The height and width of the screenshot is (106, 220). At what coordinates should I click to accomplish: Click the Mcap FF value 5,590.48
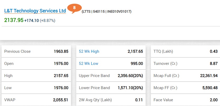pyautogui.click(x=210, y=88)
